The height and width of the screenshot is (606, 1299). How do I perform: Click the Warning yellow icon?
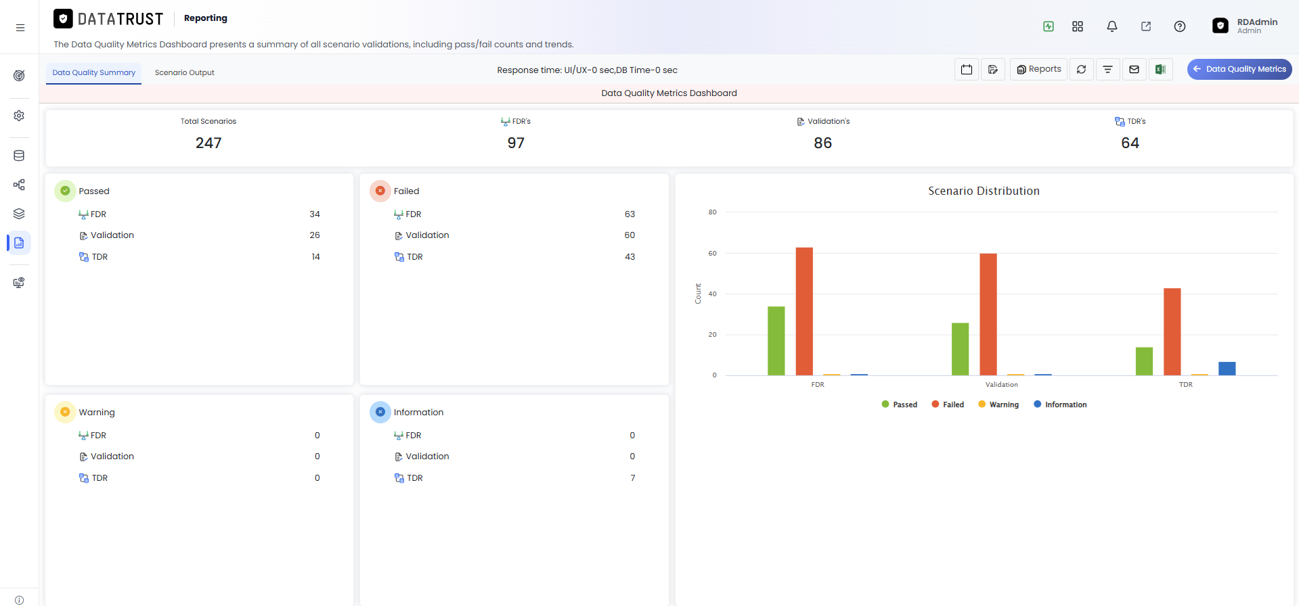point(65,412)
